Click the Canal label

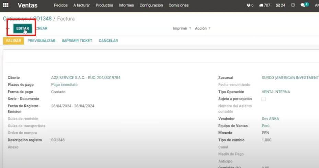pos(223,147)
